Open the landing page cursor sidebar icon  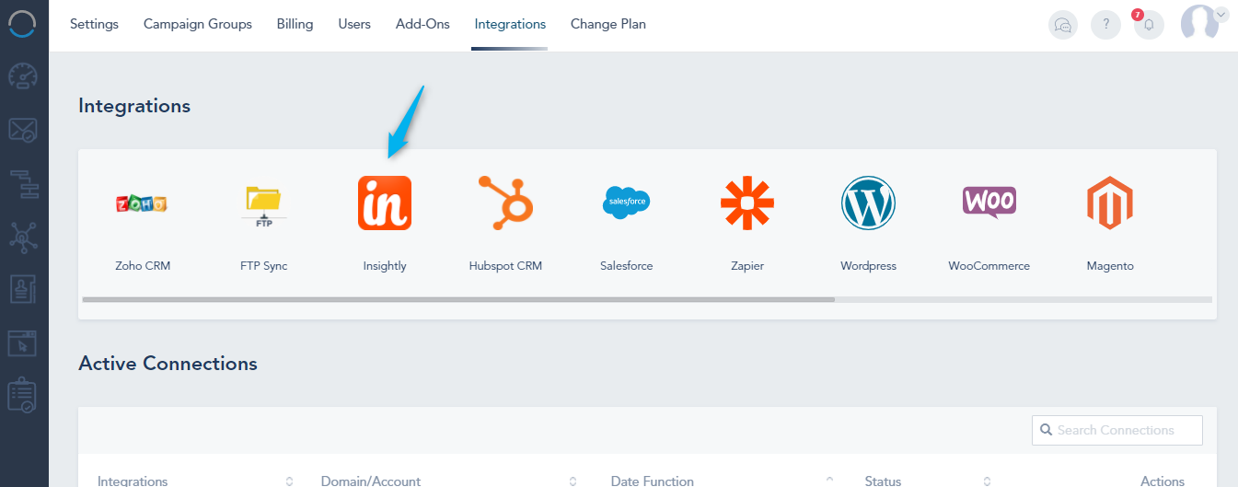pos(23,343)
